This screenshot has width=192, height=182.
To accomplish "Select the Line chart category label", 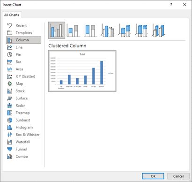I will point(19,47).
